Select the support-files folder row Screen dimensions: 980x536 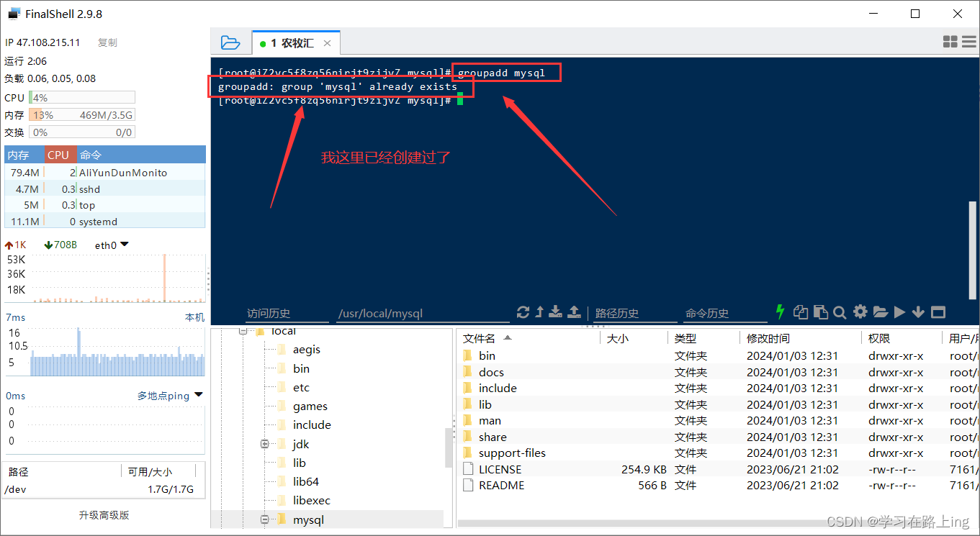tap(718, 453)
